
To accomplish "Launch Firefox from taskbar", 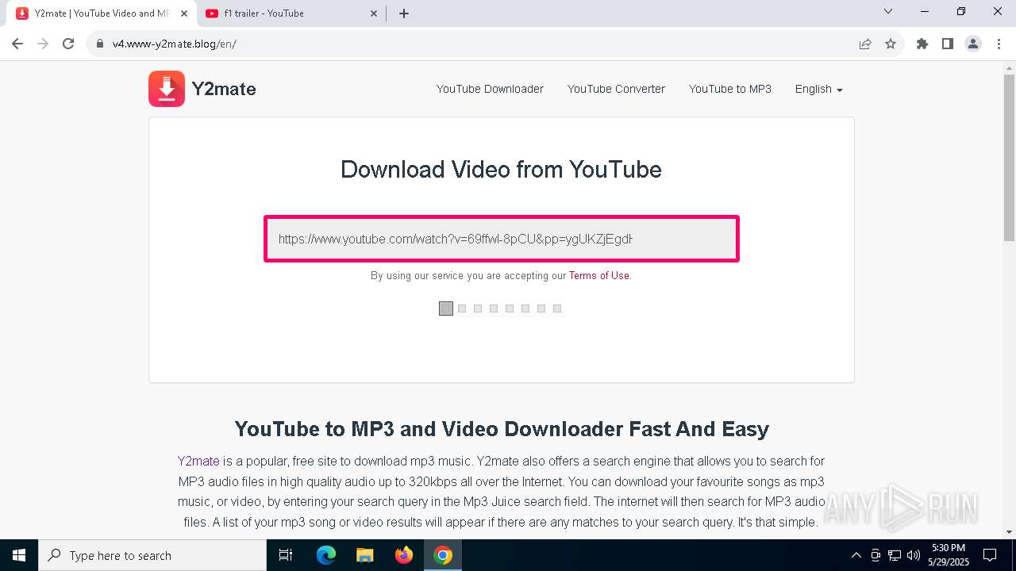I will (x=404, y=555).
